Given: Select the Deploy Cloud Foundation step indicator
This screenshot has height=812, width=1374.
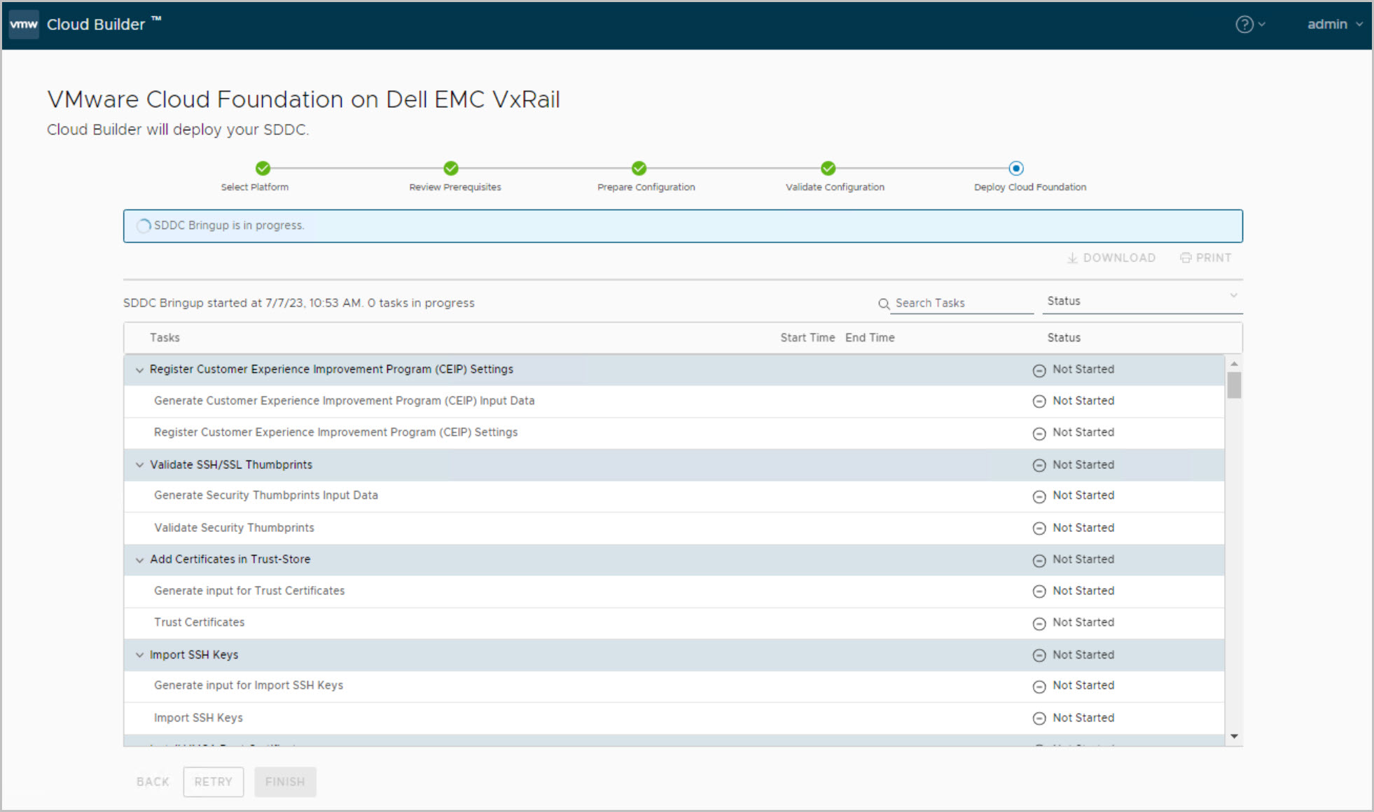Looking at the screenshot, I should coord(1016,169).
